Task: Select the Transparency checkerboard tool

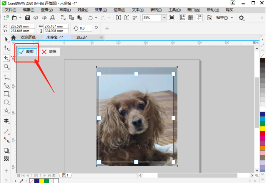Action: [x=6, y=158]
